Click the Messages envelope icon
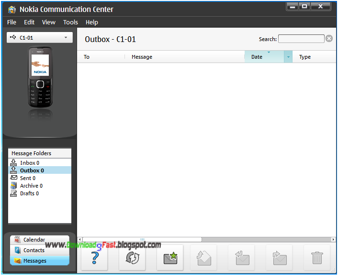Viewport: 338px width, 276px height. 17,261
